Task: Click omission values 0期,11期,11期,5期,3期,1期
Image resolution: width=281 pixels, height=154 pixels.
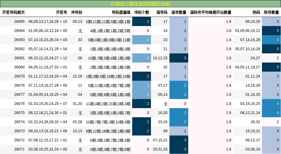Action: pyautogui.click(x=108, y=22)
